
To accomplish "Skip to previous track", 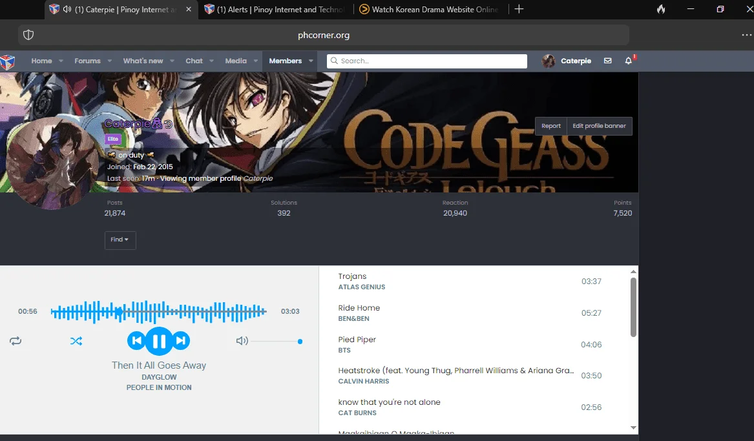I will tap(136, 341).
